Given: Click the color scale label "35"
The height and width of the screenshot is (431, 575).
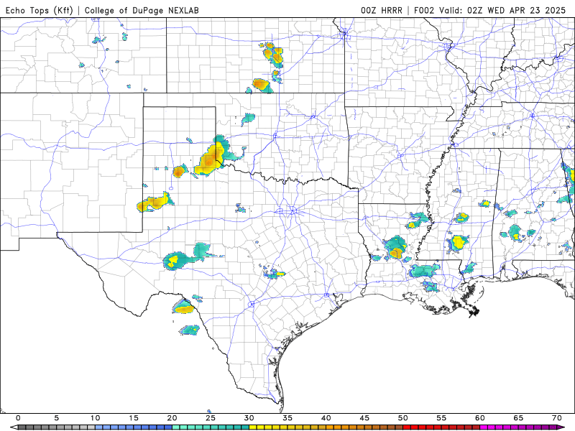Looking at the screenshot, I should (287, 418).
